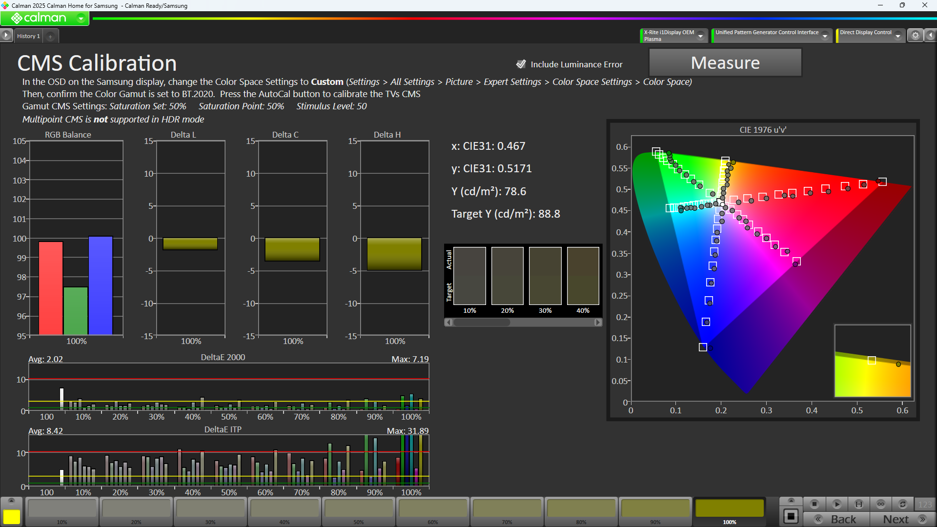
Task: Switch to the History 1 tab
Action: tap(28, 36)
